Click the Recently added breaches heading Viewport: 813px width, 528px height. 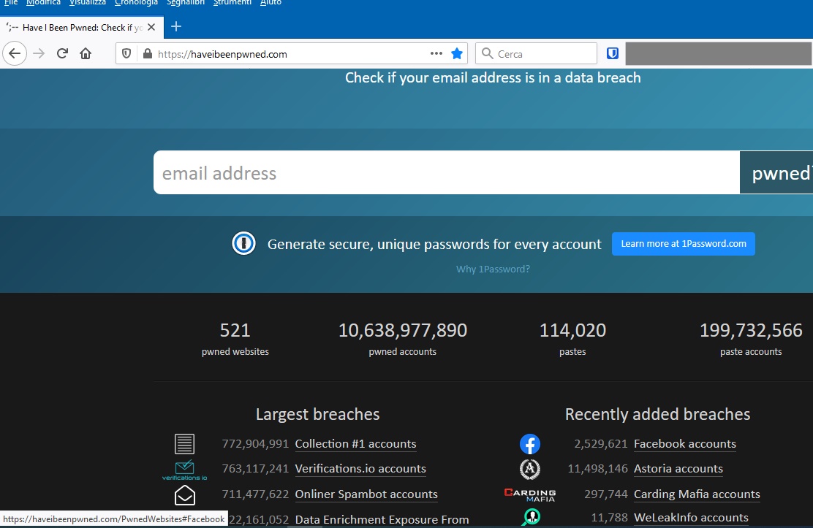coord(657,414)
